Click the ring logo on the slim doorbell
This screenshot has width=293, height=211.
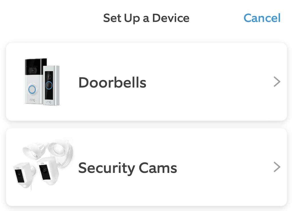point(49,102)
